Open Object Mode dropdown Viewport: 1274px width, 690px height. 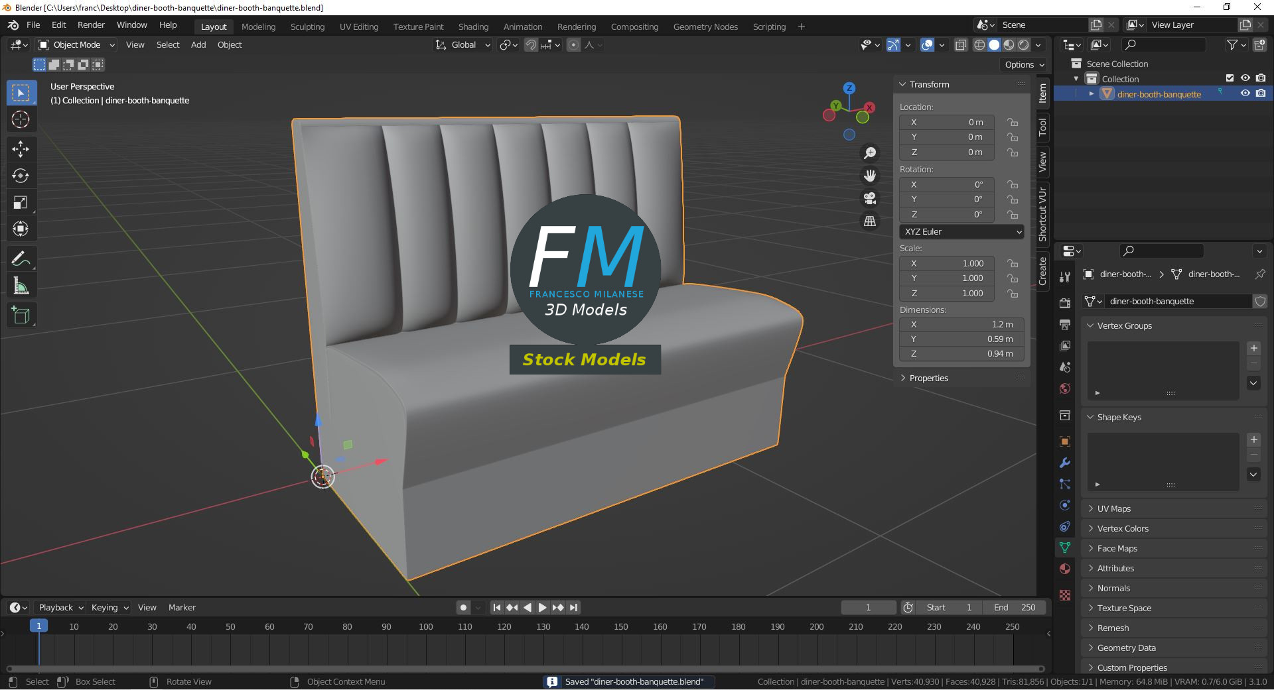click(x=76, y=45)
